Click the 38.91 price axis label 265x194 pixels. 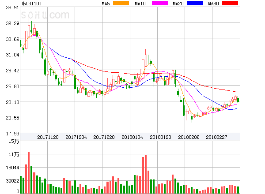(12, 7)
